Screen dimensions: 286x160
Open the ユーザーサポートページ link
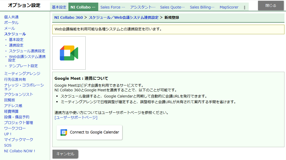tap(76, 118)
